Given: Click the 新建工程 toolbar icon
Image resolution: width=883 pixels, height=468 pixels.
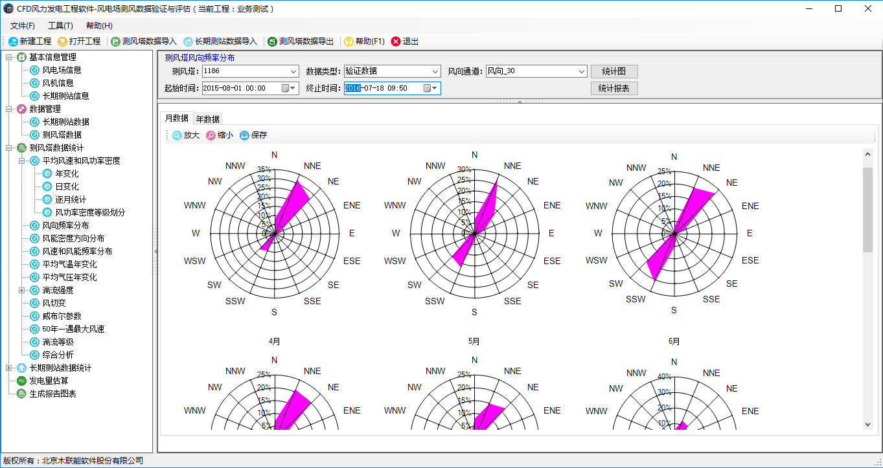Looking at the screenshot, I should (13, 41).
